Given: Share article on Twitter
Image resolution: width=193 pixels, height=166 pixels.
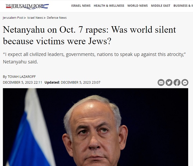Looking at the screenshot, I should (x=169, y=83).
